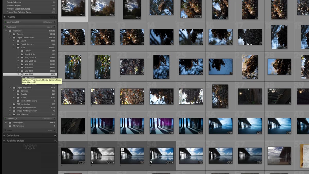The width and height of the screenshot is (309, 174).
Task: Click the folder icon of stitched film scans
Action: click(18, 101)
